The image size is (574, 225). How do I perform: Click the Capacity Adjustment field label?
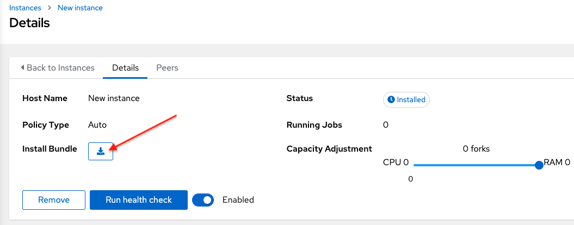tap(329, 148)
